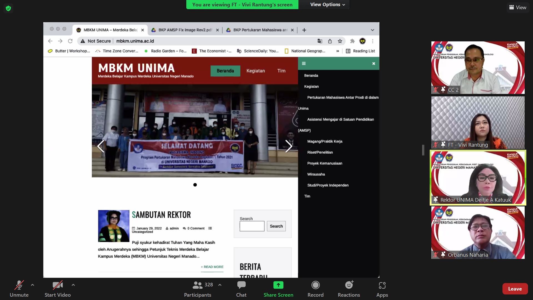The image size is (533, 300).
Task: Click the bookmark star icon in address bar
Action: pyautogui.click(x=340, y=41)
